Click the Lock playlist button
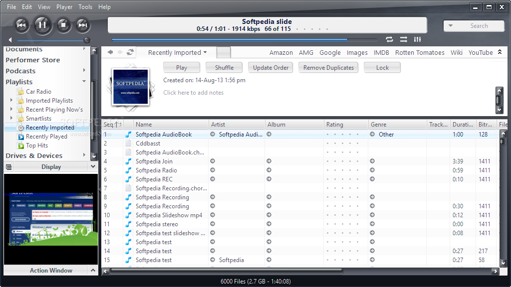This screenshot has height=287, width=511. [382, 68]
